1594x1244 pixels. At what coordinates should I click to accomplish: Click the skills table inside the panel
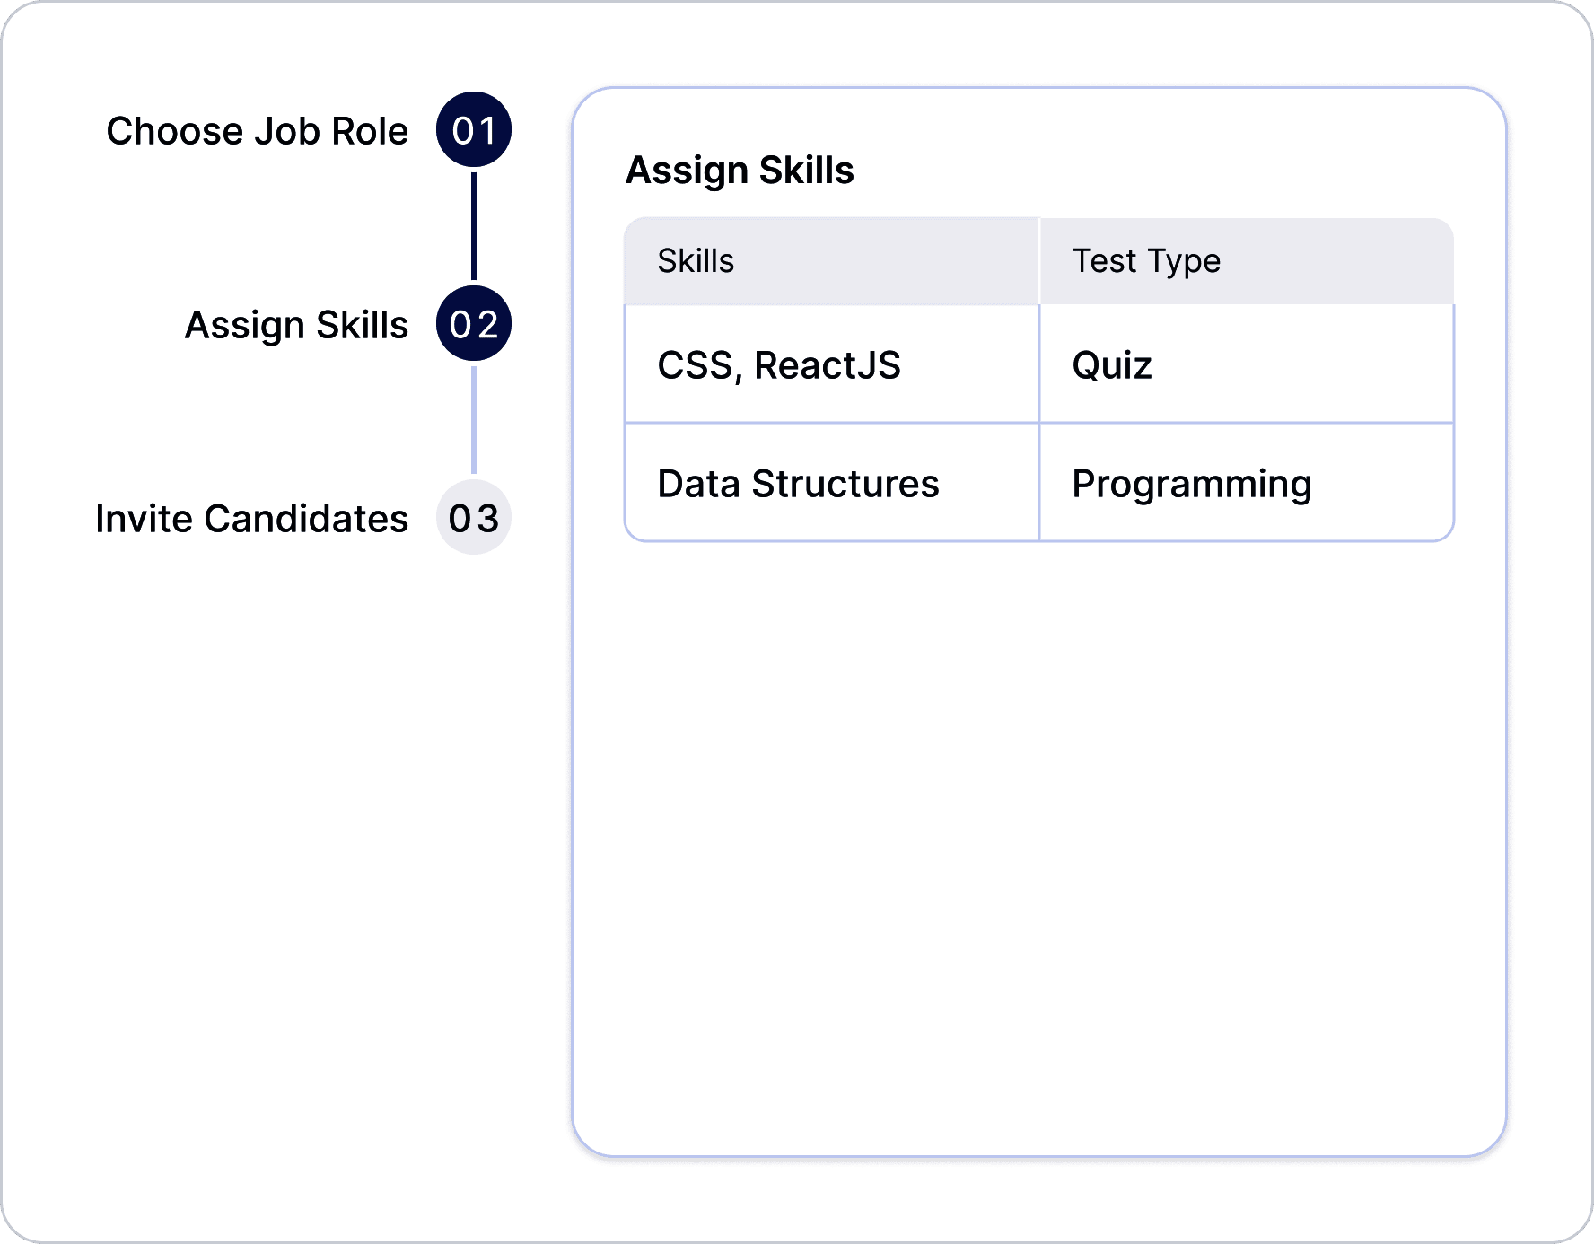[x=1038, y=377]
